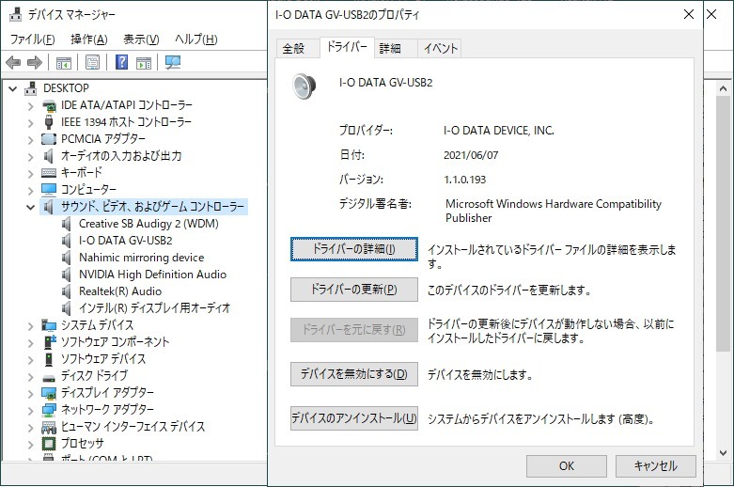Click ドライバーの詳細(I) button
The width and height of the screenshot is (734, 487).
(x=354, y=249)
